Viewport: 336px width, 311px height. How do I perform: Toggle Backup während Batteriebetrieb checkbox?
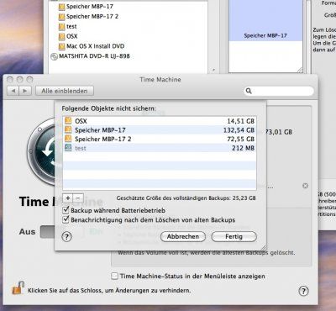66,210
